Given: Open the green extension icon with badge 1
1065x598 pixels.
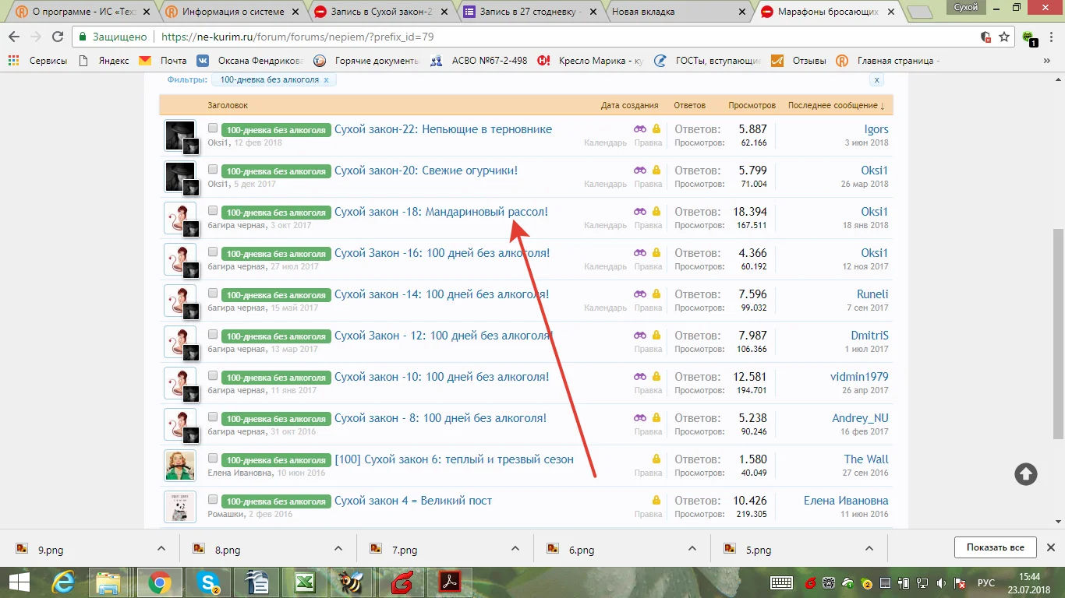Looking at the screenshot, I should pos(1029,37).
